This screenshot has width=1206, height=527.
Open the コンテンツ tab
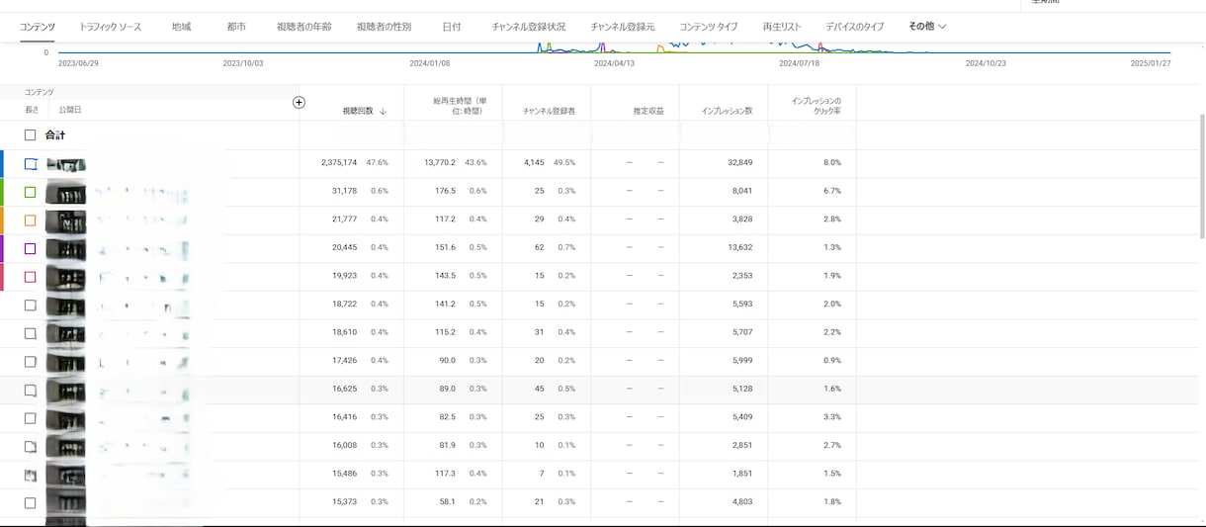click(x=38, y=27)
